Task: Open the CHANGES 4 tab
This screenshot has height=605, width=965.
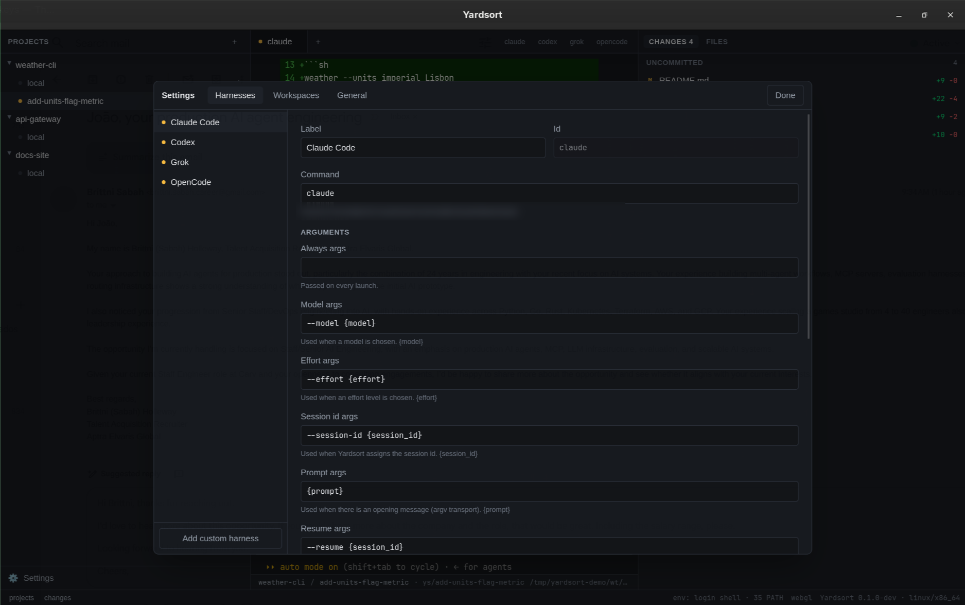Action: (x=671, y=42)
